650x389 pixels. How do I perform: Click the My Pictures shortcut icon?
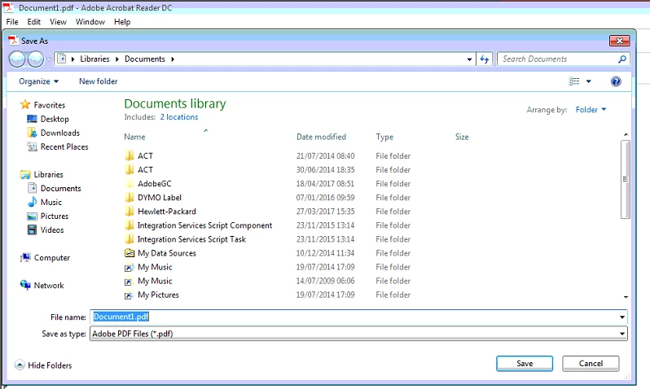129,295
